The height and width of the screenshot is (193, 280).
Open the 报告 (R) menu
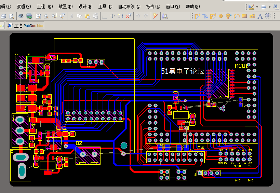[x=153, y=7]
